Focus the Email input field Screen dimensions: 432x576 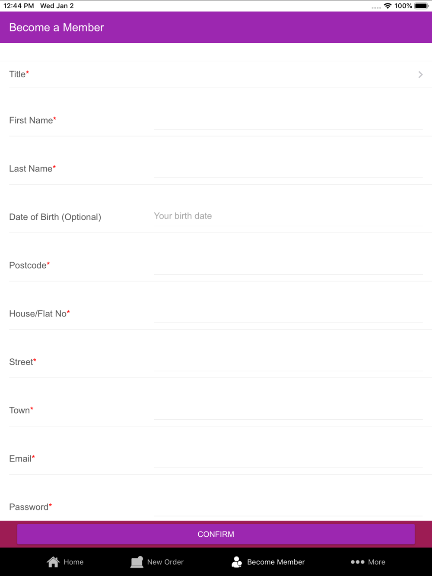coord(288,459)
